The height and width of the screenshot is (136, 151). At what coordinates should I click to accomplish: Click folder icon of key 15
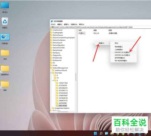coord(55,78)
